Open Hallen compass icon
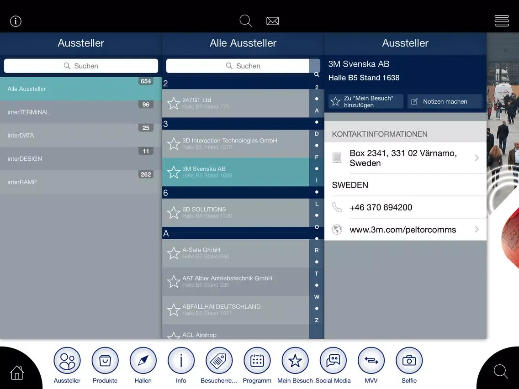 143,361
